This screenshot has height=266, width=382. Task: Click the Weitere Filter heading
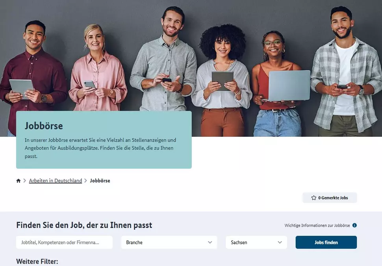(37, 261)
